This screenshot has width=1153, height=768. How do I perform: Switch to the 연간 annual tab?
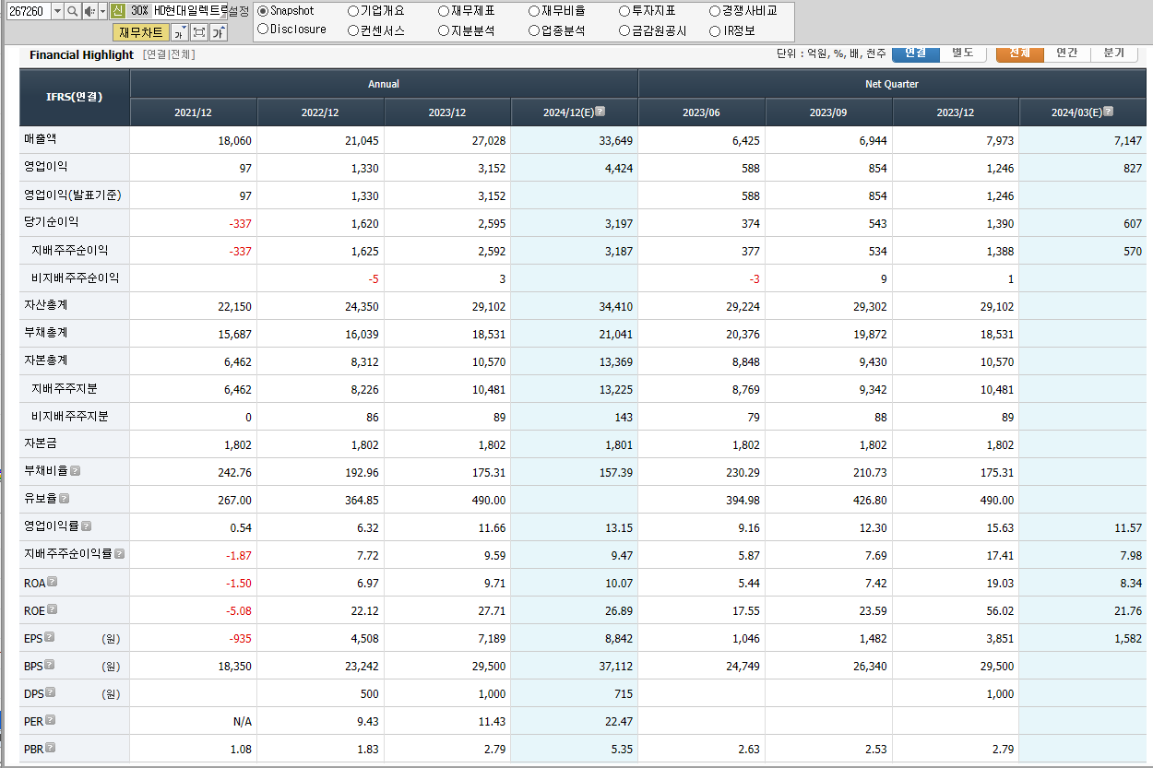[1067, 53]
